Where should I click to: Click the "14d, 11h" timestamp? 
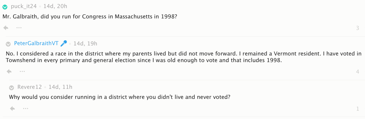(x=60, y=87)
